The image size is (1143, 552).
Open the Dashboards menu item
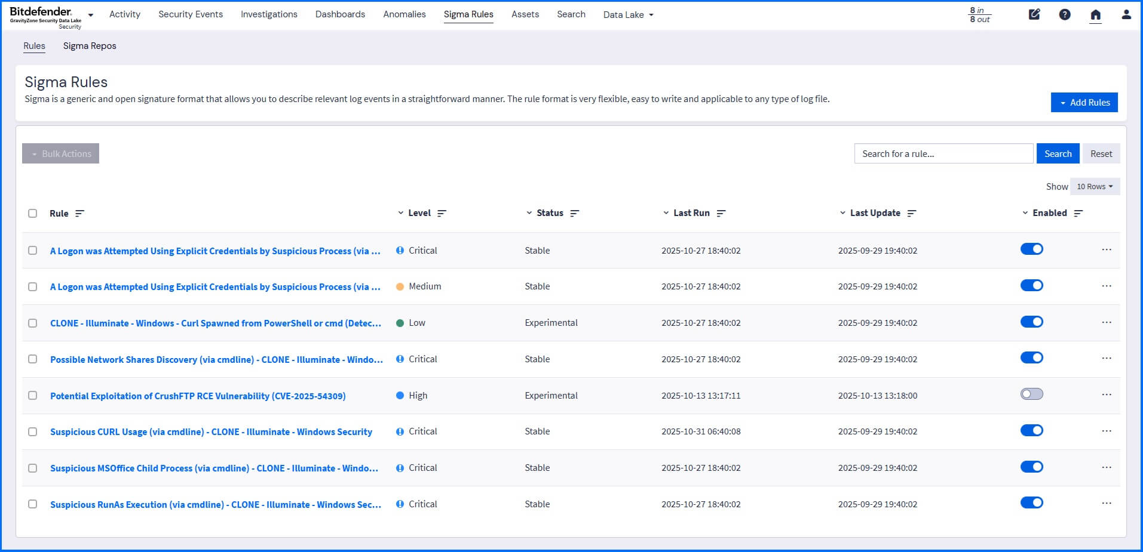(x=339, y=14)
